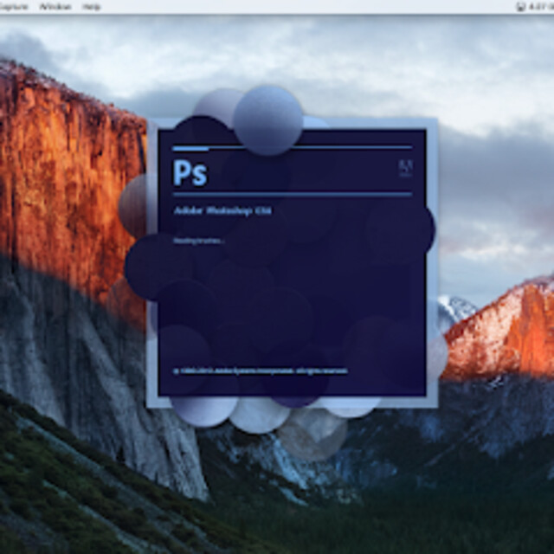Viewport: 554px width, 554px height.
Task: Open the Capture menu in menu bar
Action: point(14,6)
